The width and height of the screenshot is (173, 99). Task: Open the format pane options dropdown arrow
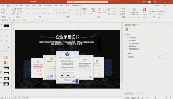click(x=166, y=25)
